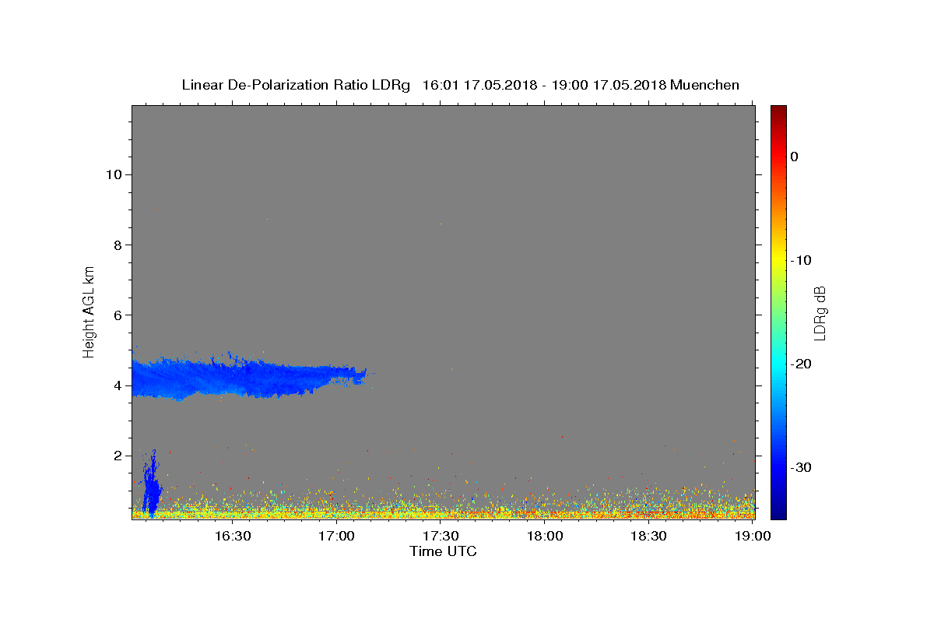Screen dimensions: 934x623
Task: Click the '18:00' time tick label
Action: pyautogui.click(x=545, y=537)
